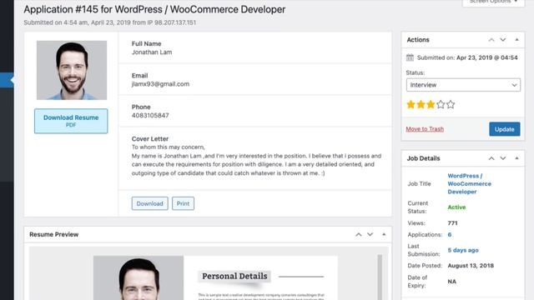Click the Cover Letter label
The image size is (534, 300).
point(150,139)
